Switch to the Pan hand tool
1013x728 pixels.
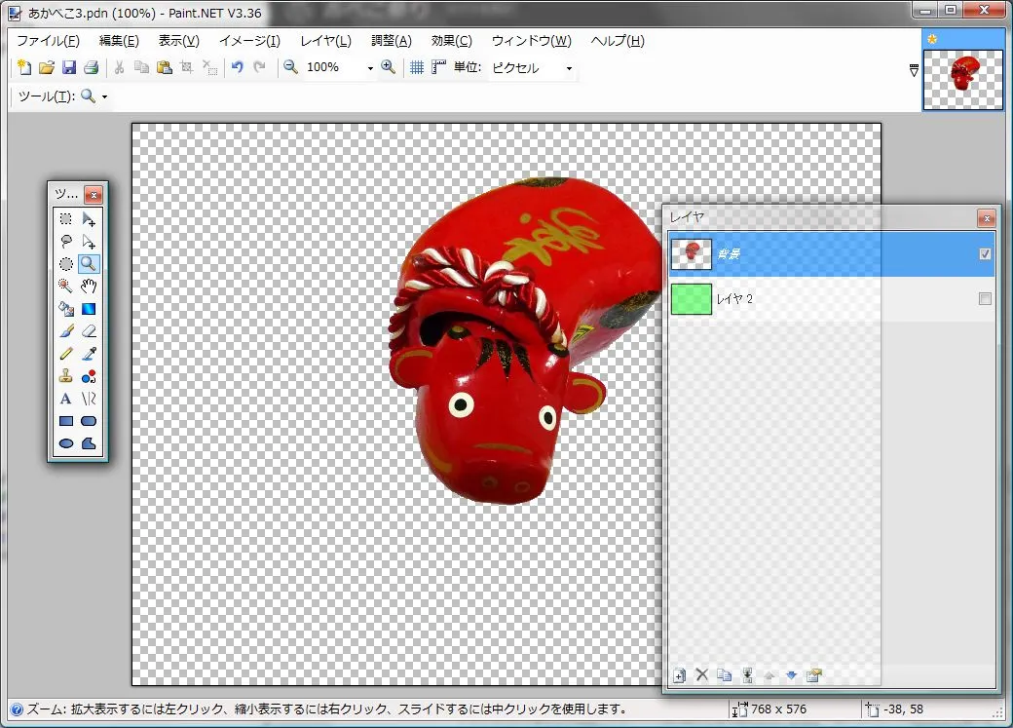coord(89,286)
